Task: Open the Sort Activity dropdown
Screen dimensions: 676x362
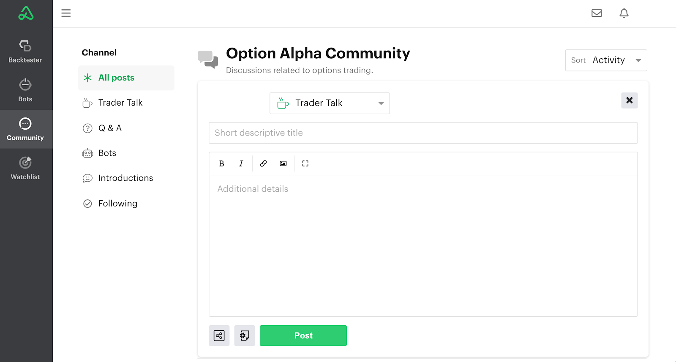Action: click(x=606, y=60)
